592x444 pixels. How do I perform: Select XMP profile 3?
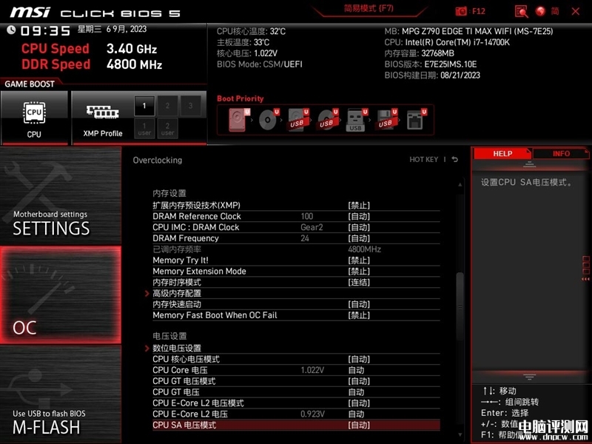coord(191,106)
